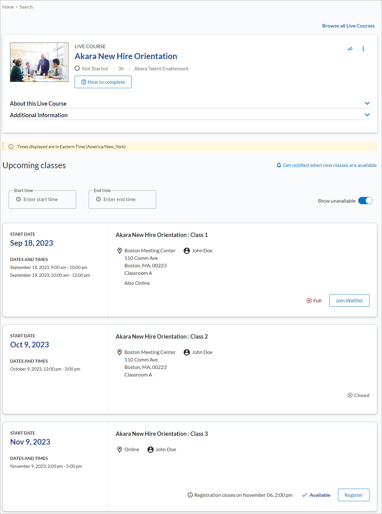Click the Available checkmark icon

(x=305, y=495)
